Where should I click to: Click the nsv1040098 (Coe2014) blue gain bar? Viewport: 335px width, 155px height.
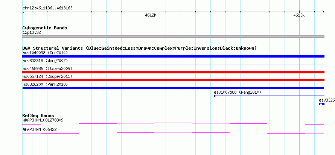click(173, 56)
